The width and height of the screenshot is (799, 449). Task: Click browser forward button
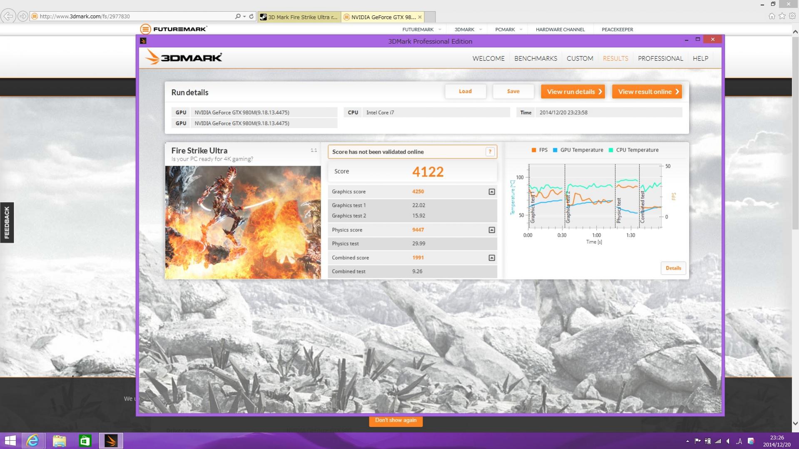pyautogui.click(x=23, y=16)
